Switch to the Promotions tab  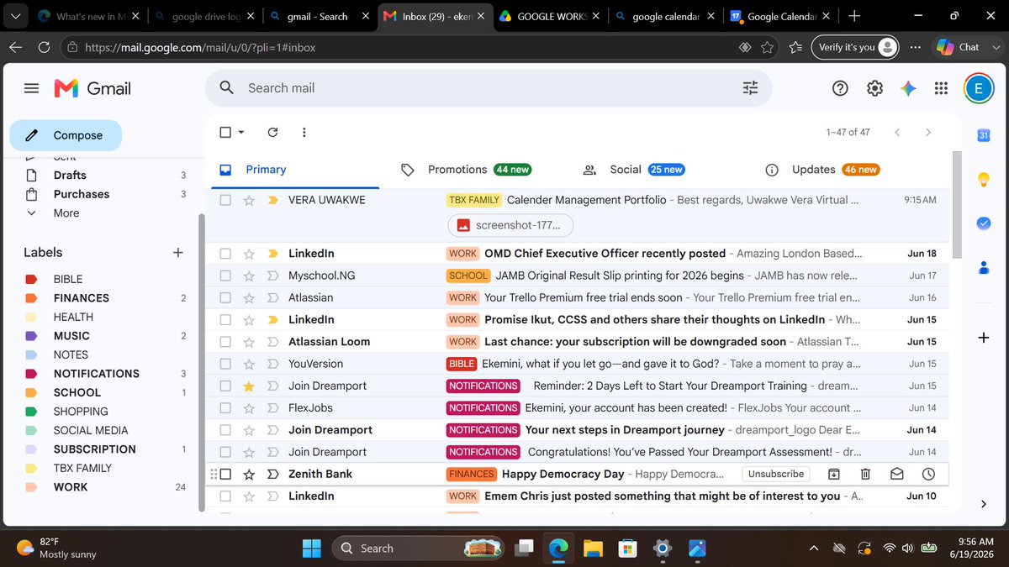click(x=465, y=170)
